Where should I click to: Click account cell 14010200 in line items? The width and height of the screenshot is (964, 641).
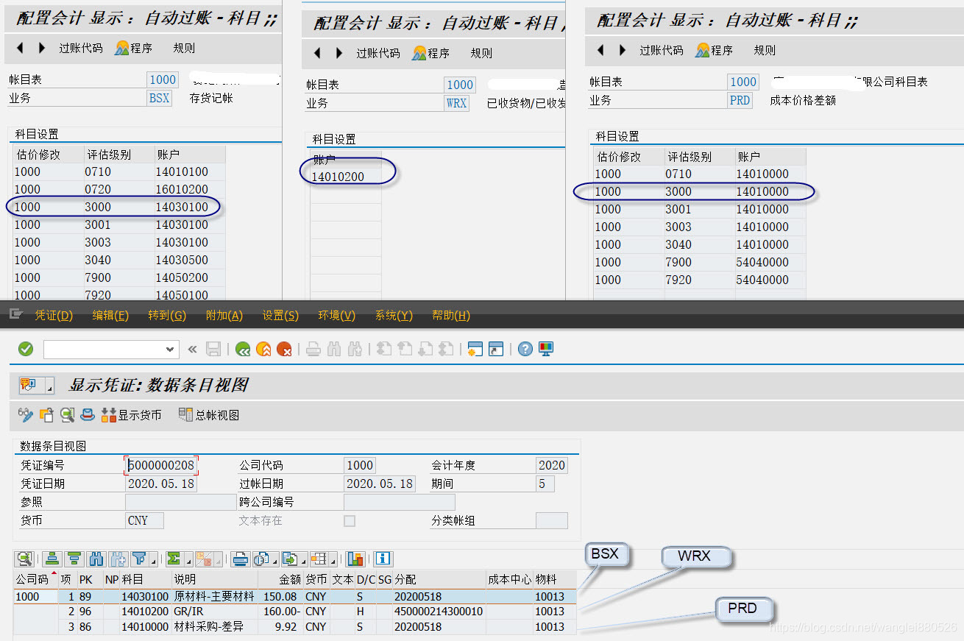point(146,612)
